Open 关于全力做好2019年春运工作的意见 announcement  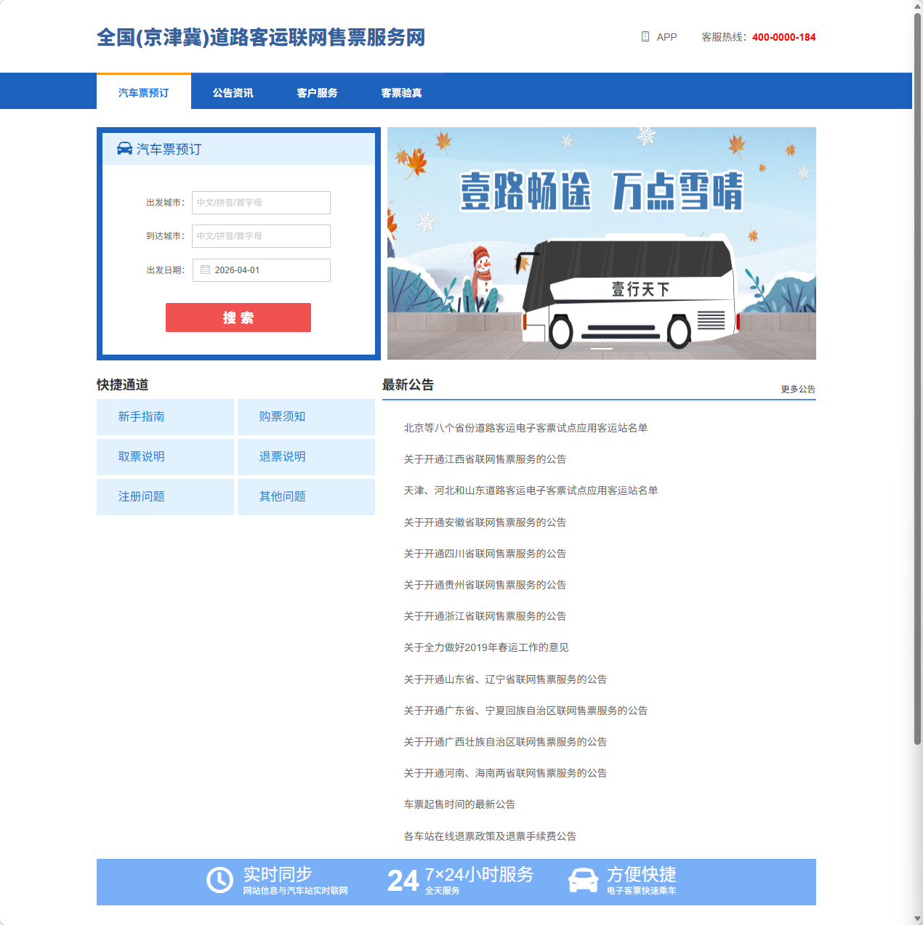coord(485,647)
